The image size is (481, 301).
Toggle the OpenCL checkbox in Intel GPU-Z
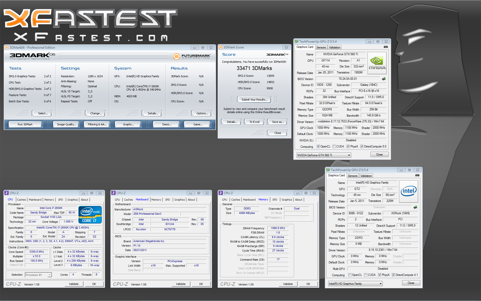coord(350,275)
